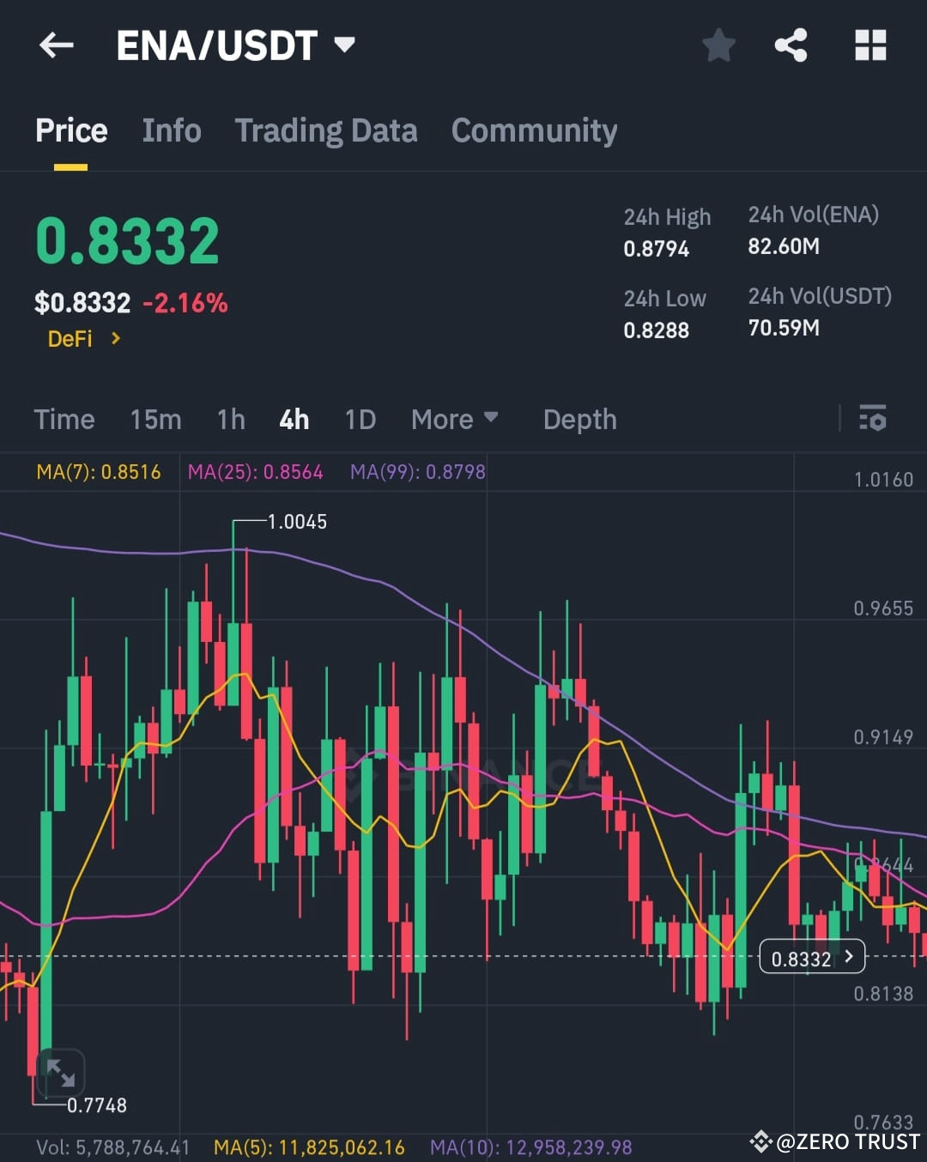Toggle the 1h timeframe
The height and width of the screenshot is (1162, 927).
(x=230, y=420)
